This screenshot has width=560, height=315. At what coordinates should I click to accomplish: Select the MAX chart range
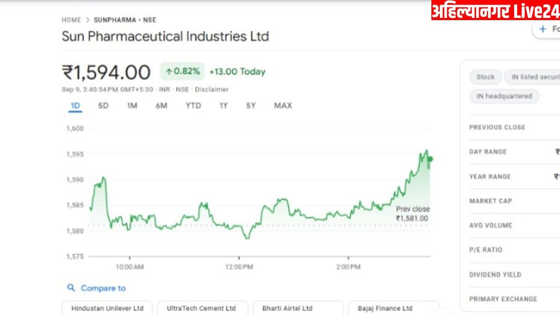tap(283, 106)
